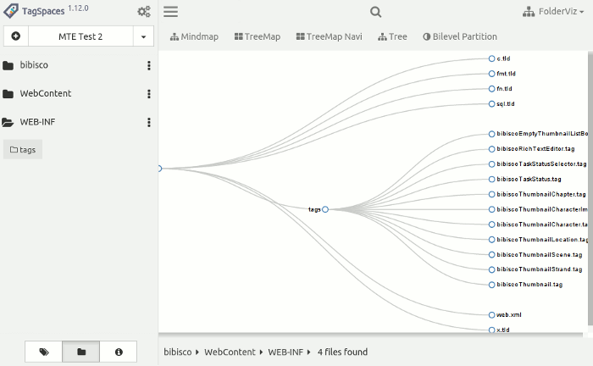Screen dimensions: 593x366
Task: Switch to Tree view
Action: tap(392, 36)
